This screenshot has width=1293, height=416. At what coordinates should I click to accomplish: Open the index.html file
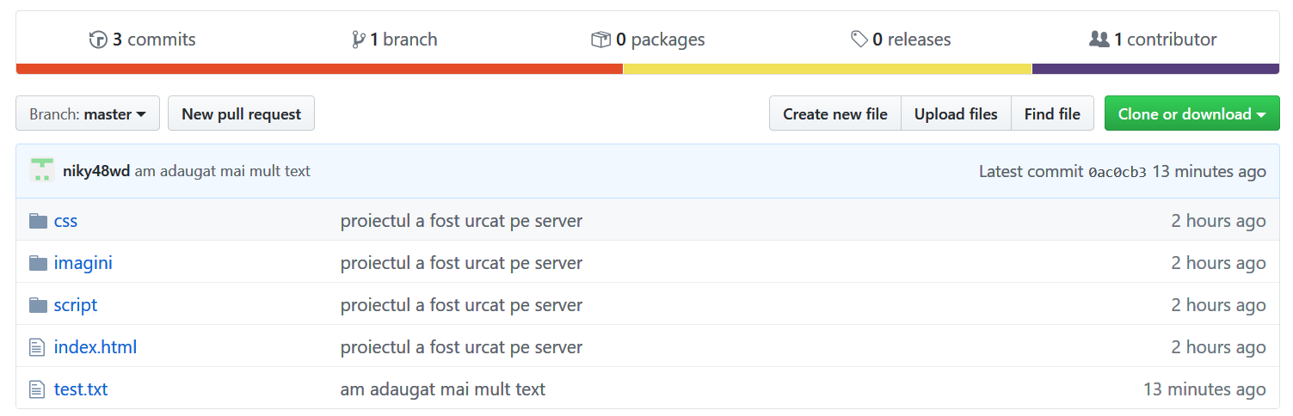click(95, 347)
